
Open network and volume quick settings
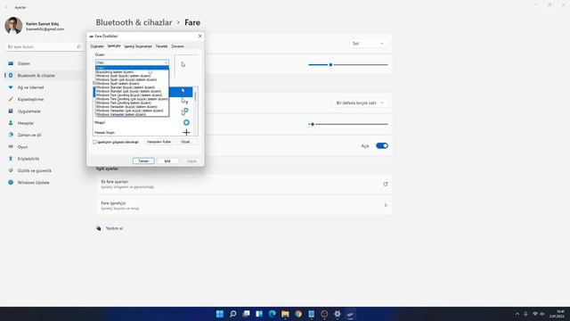(538, 314)
